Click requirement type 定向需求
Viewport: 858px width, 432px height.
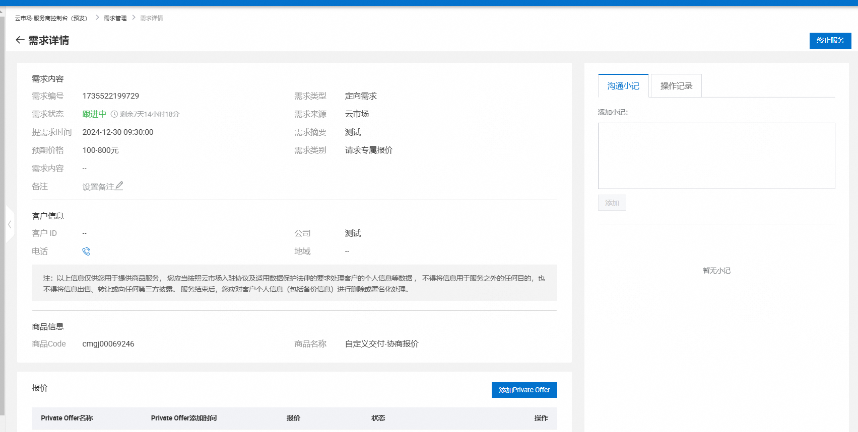pos(361,96)
